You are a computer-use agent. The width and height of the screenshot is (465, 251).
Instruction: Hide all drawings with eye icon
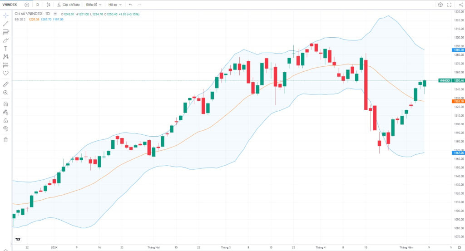[5, 128]
